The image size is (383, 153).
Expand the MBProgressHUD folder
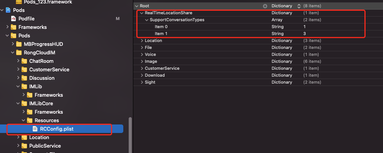click(13, 44)
